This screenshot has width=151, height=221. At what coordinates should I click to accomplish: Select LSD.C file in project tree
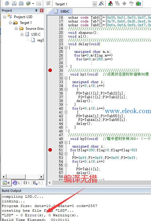tap(36, 34)
